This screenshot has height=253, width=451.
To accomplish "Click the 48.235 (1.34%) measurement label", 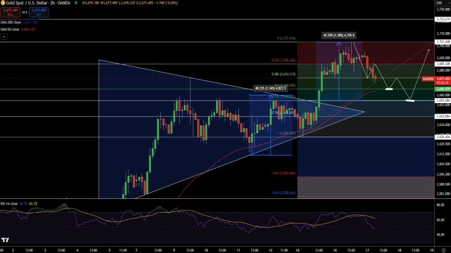I will 271,88.
